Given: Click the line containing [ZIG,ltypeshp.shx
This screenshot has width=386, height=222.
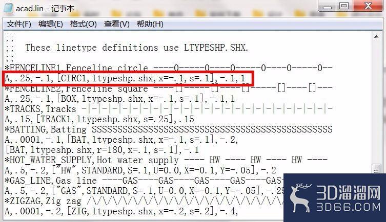Looking at the screenshot, I should click(121, 211).
